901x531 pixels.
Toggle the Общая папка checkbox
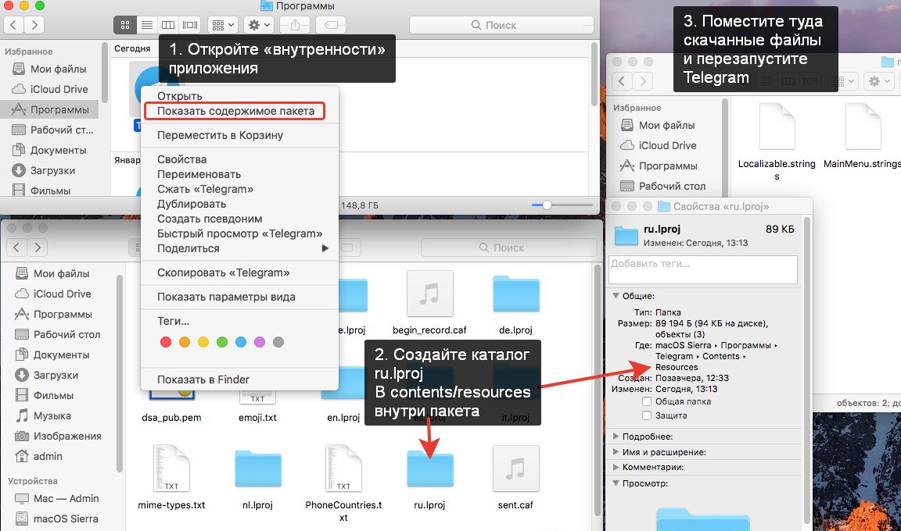coord(647,401)
